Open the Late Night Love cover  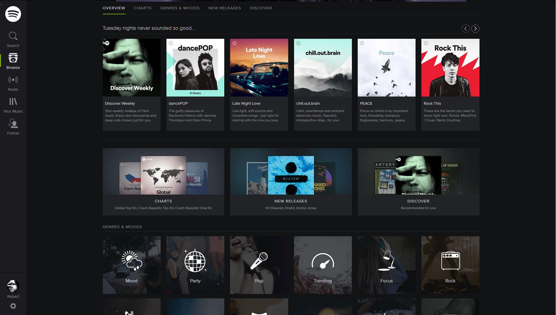(x=259, y=68)
